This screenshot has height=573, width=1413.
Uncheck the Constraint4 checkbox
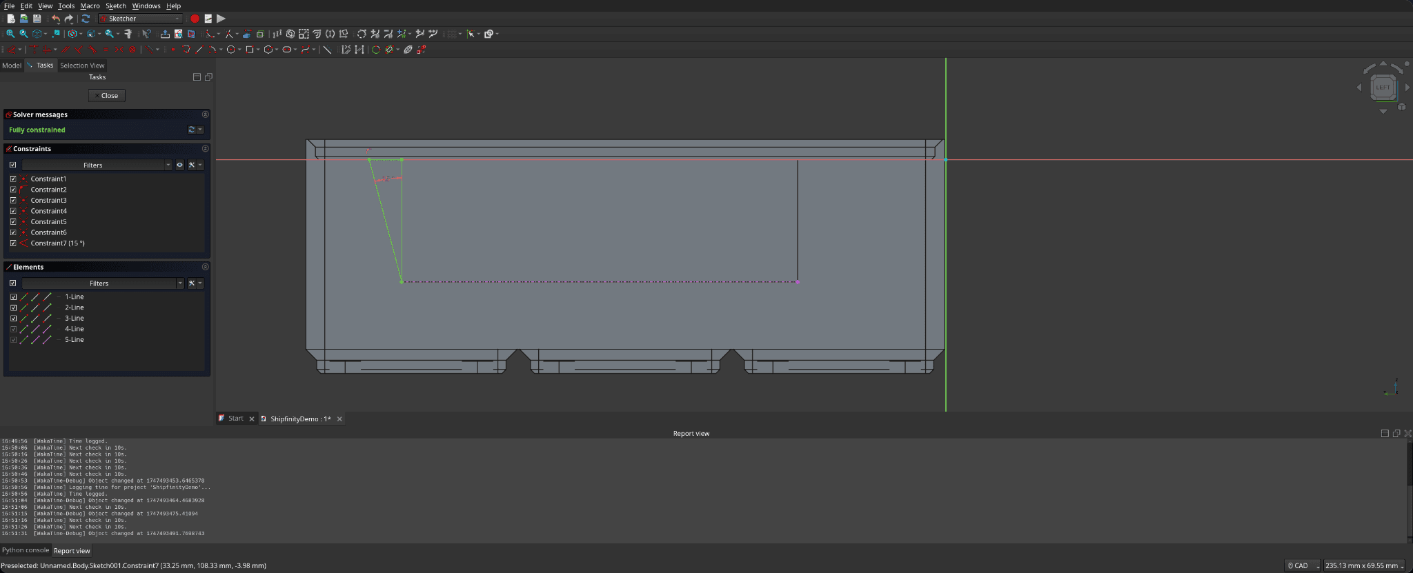point(13,211)
